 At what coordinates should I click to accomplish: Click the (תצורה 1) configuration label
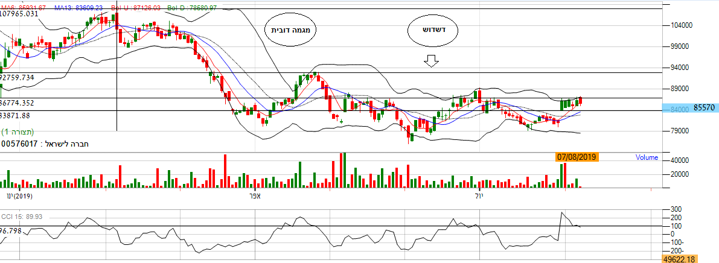point(18,131)
